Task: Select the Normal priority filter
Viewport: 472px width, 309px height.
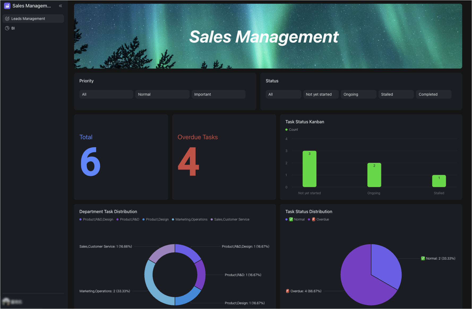Action: (162, 94)
